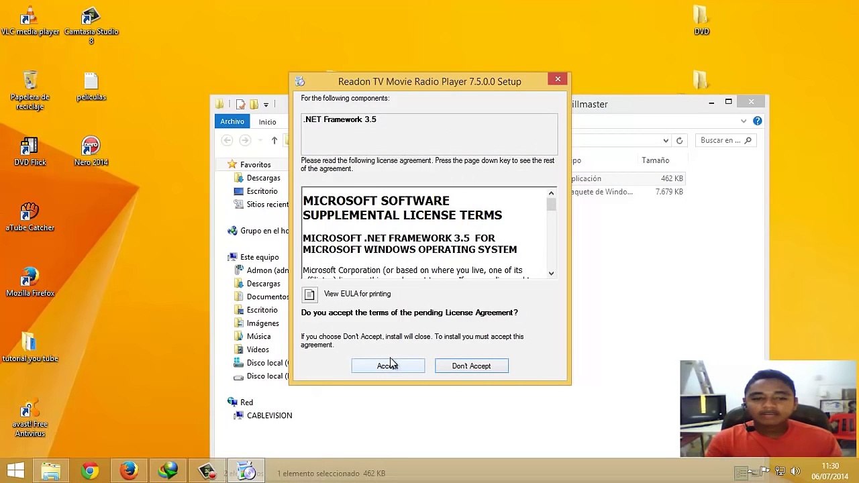Launch Nero 2014 from the desktop
This screenshot has height=483, width=859.
coord(91,151)
